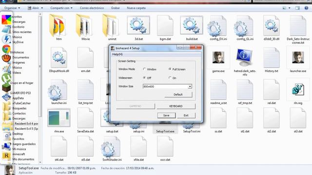Select the Resident Evil 5 folder in the sidebar
This screenshot has height=175, width=312.
[x=26, y=128]
